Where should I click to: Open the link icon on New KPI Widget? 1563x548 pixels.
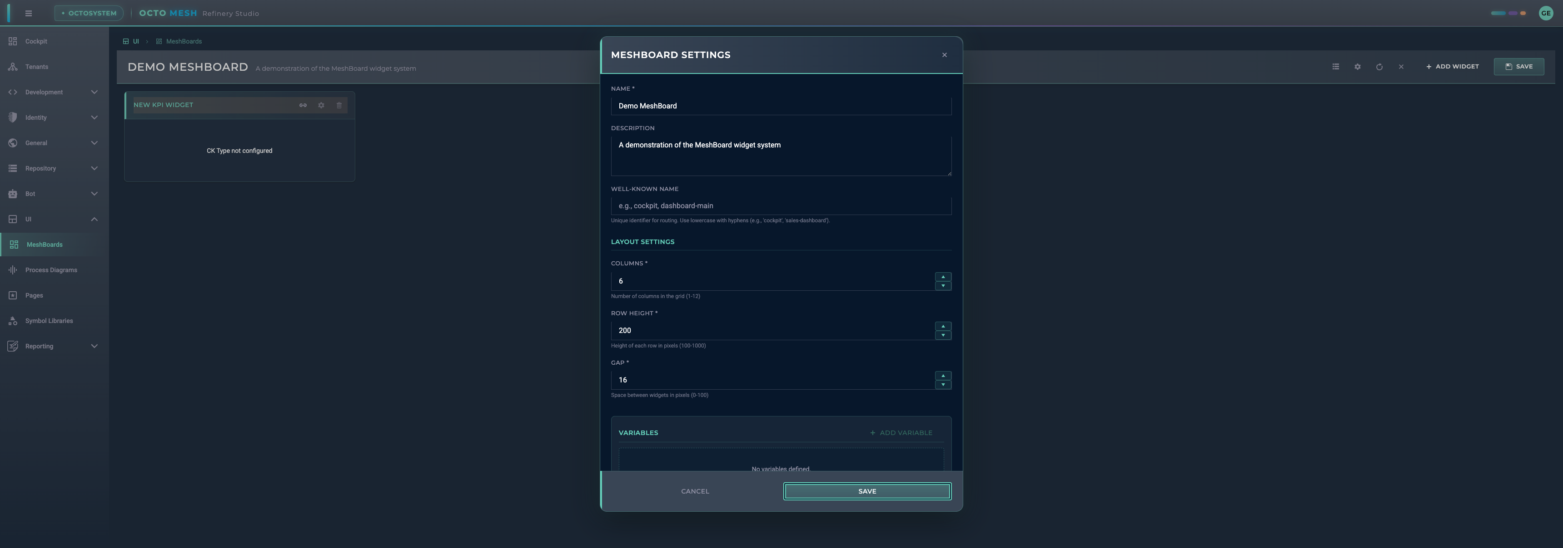tap(303, 105)
